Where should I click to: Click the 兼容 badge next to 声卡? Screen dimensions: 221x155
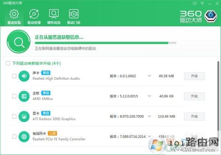click(x=46, y=73)
